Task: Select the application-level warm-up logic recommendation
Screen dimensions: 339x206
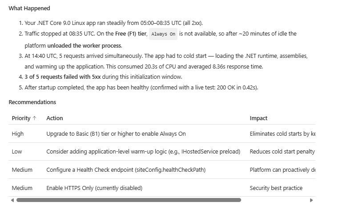Action: click(143, 152)
